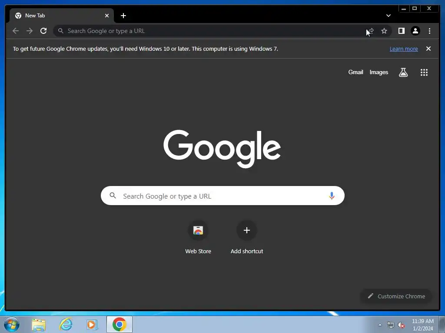
Task: Click the browser back arrow
Action: click(16, 31)
